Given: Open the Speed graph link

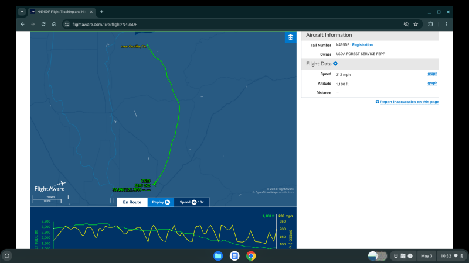Looking at the screenshot, I should pyautogui.click(x=432, y=74).
